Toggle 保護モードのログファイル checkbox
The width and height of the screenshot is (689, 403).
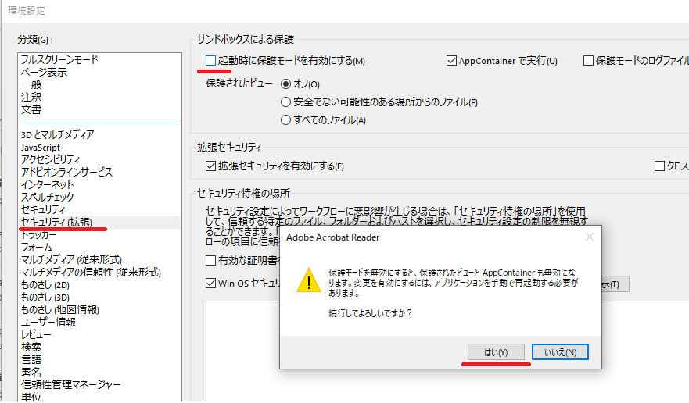[x=588, y=61]
